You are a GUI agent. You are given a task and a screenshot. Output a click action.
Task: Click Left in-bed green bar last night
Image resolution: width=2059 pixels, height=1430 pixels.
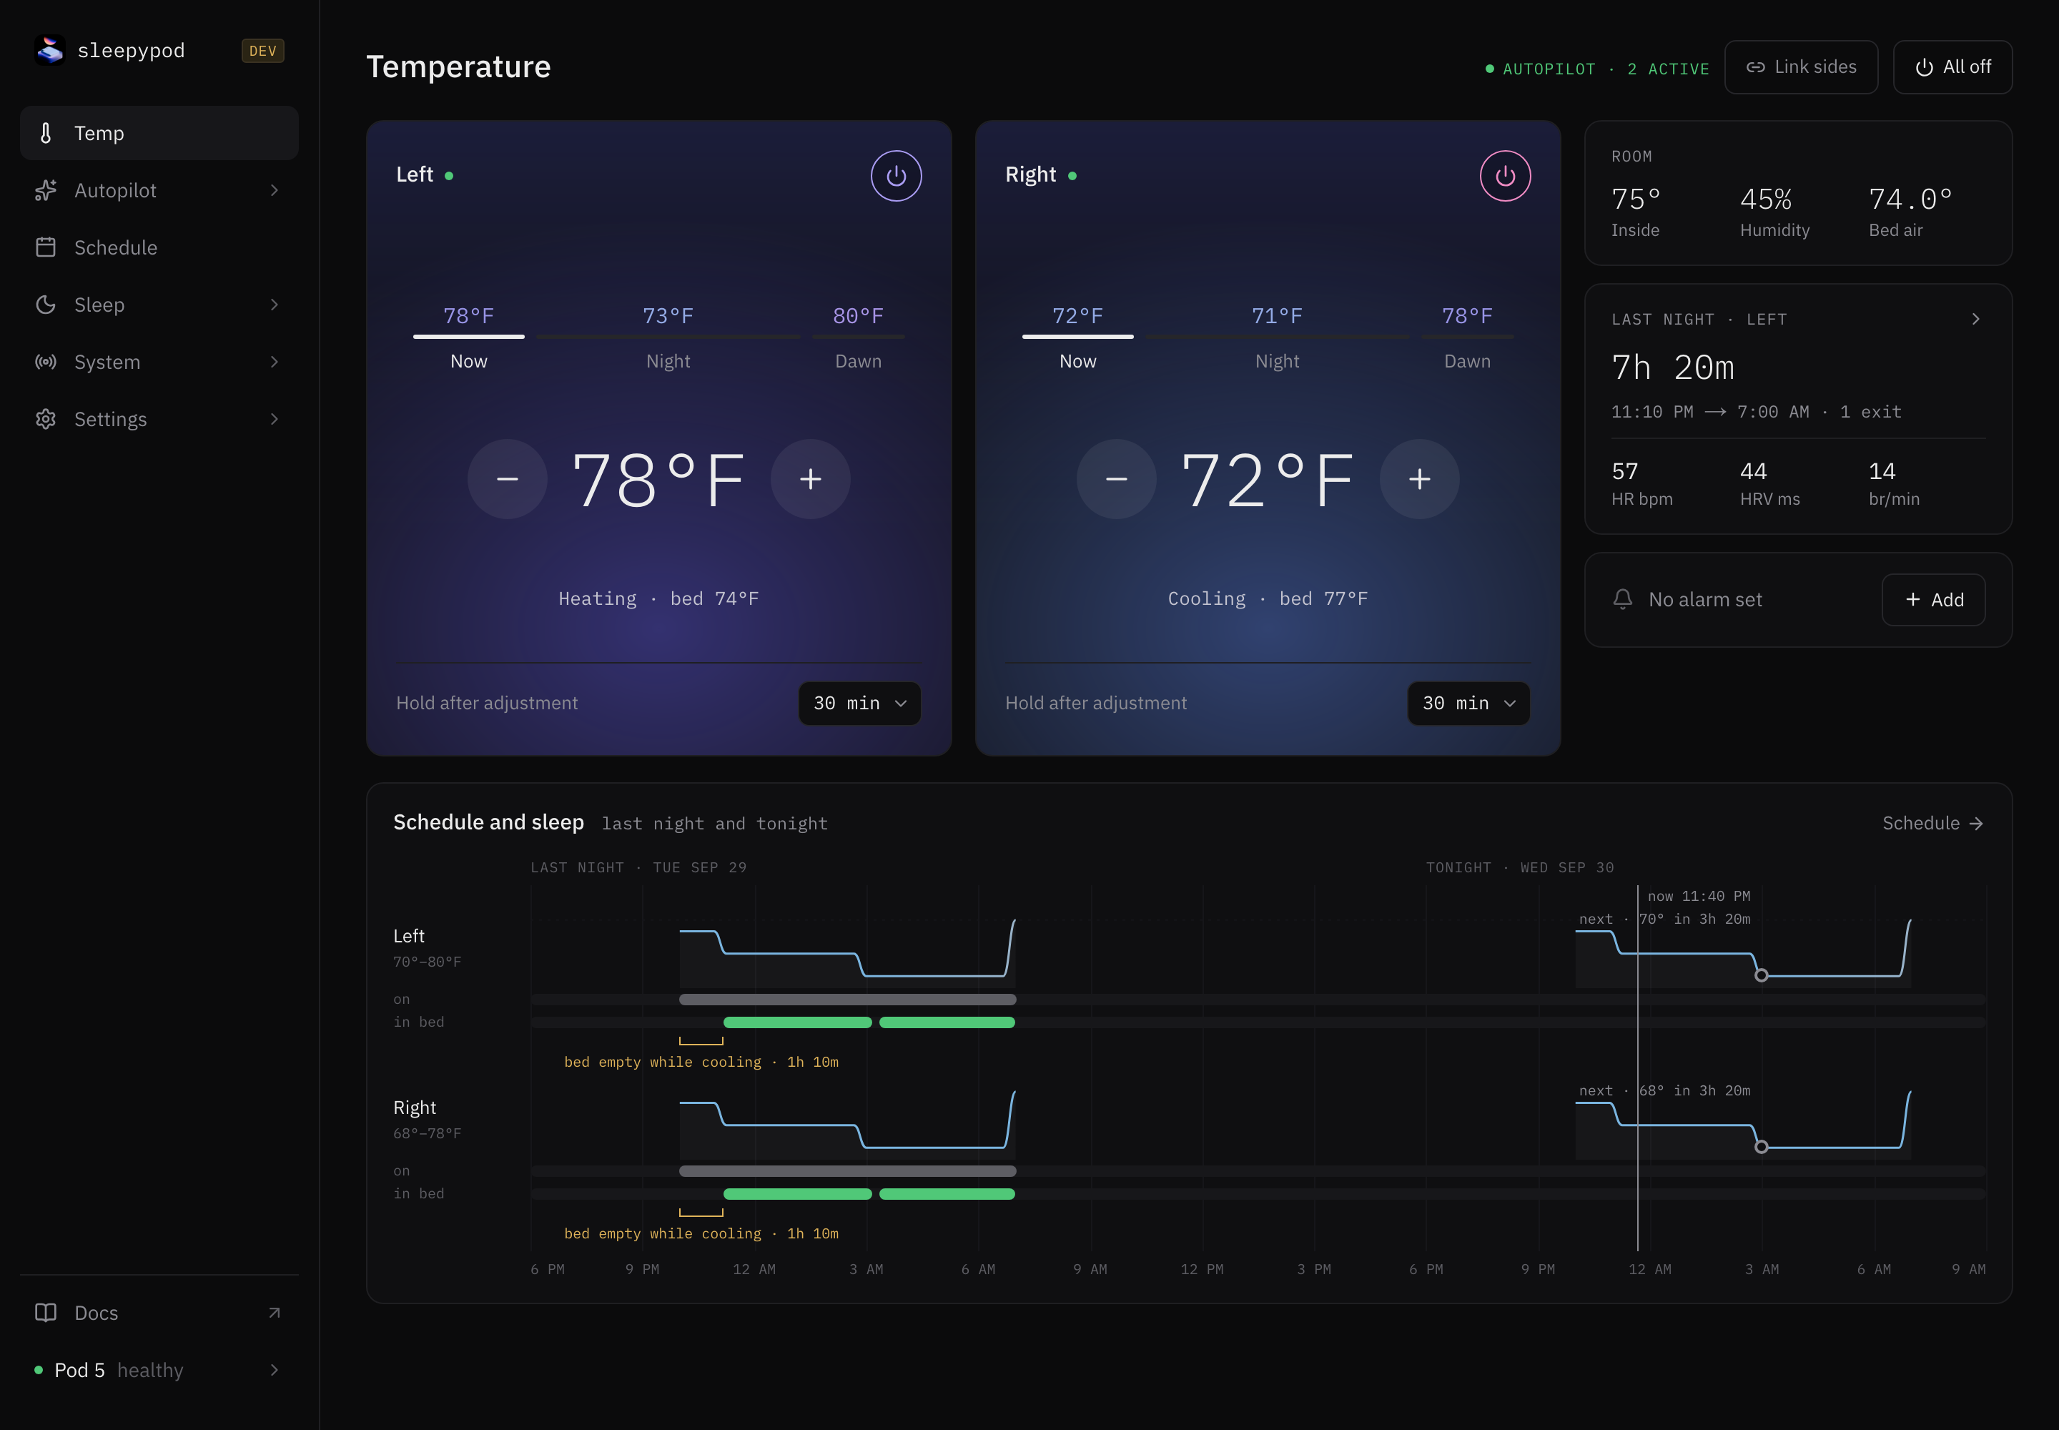coord(797,1022)
